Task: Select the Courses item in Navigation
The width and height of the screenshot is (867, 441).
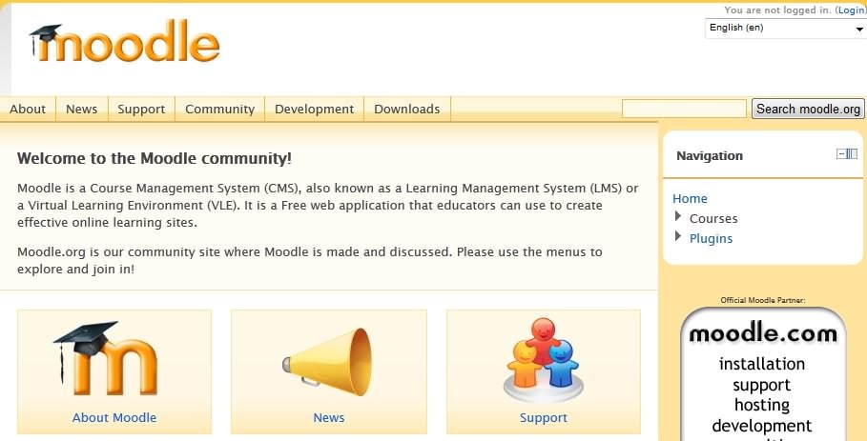Action: pyautogui.click(x=713, y=218)
